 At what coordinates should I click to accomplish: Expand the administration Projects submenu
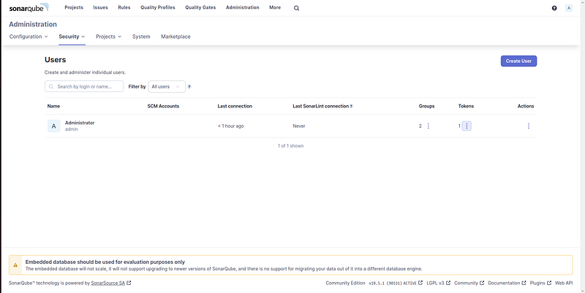(108, 37)
